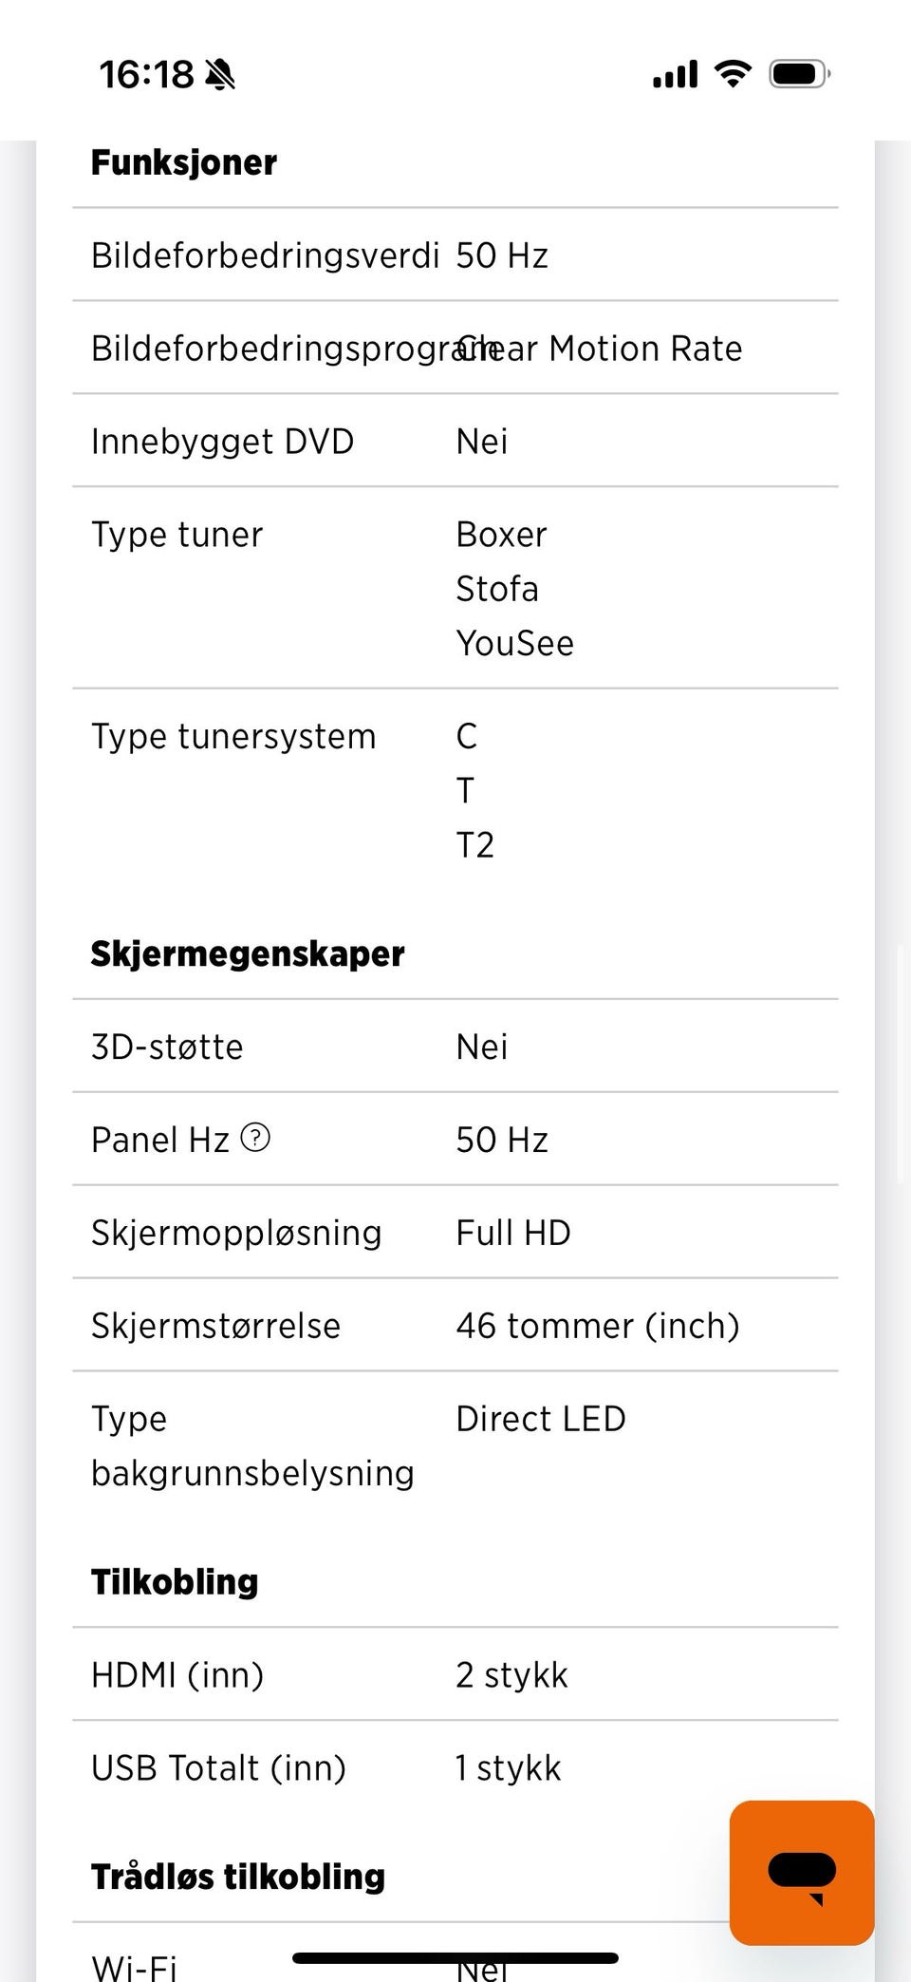Open the Panel Hz help question mark

coord(255,1137)
